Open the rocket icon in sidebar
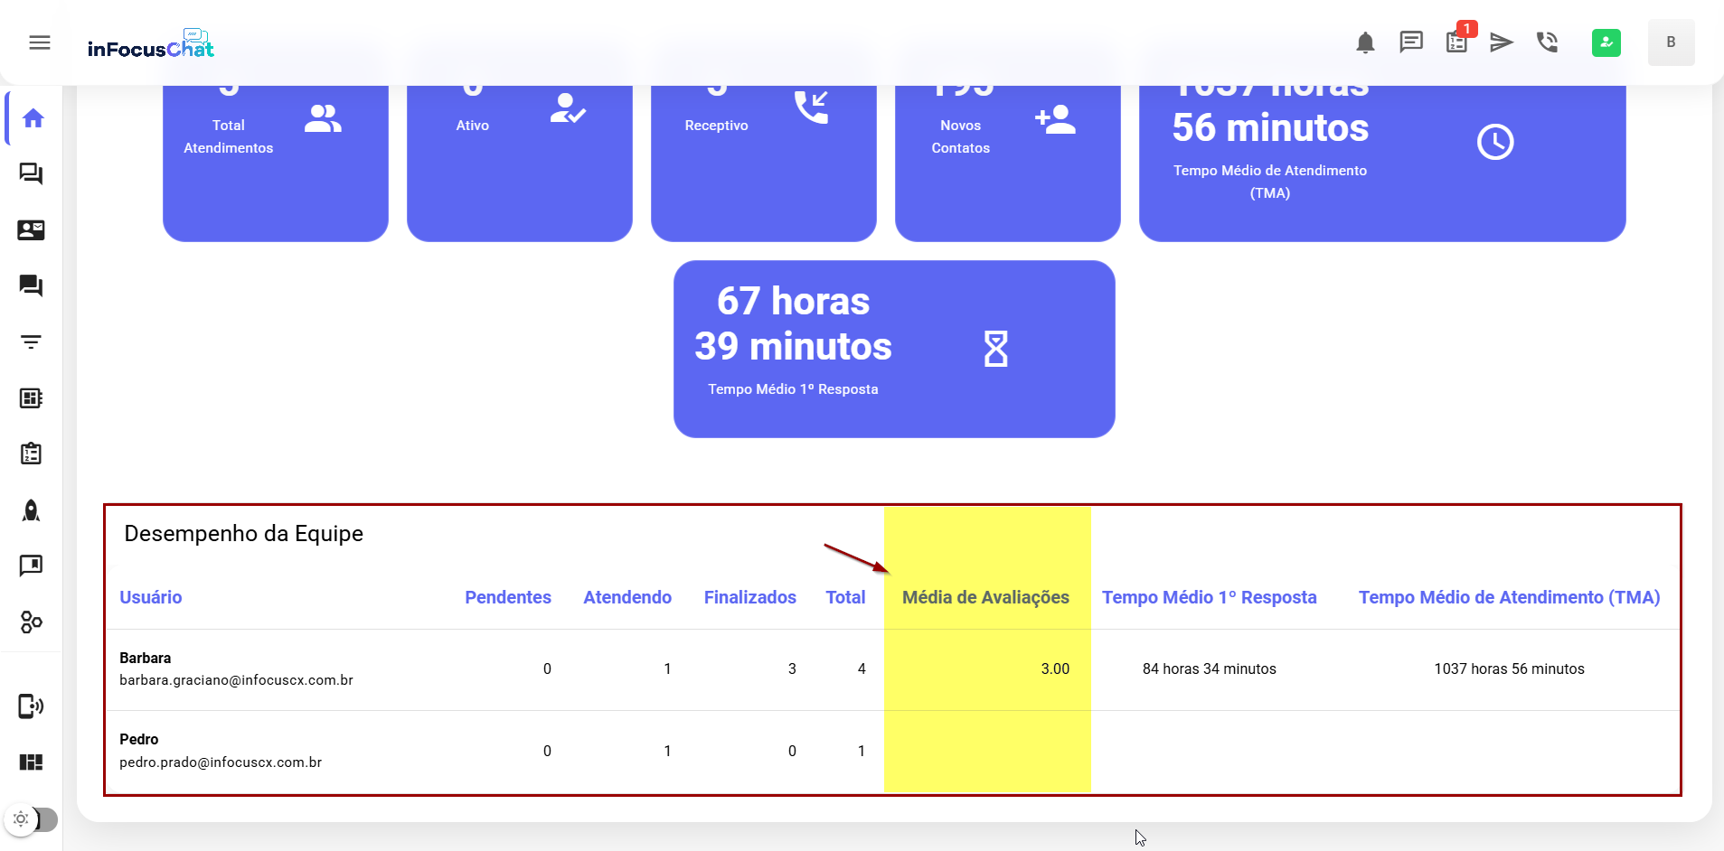 [x=32, y=510]
